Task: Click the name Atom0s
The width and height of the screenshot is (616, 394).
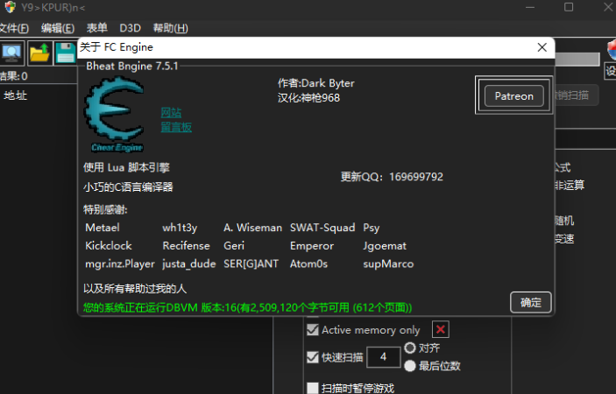Action: 308,264
